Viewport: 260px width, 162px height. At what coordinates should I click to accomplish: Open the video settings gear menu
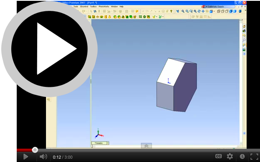[x=230, y=157]
